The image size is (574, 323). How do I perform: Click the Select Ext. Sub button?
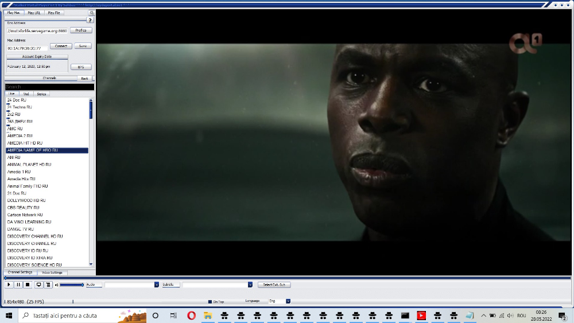(274, 285)
